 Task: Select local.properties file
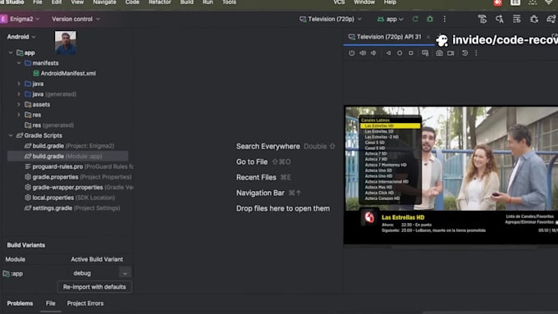coord(70,198)
